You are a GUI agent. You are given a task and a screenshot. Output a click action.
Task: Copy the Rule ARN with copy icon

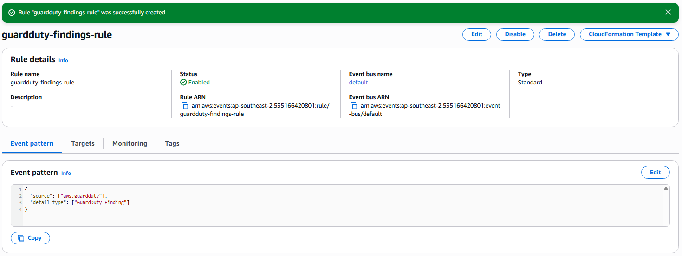pyautogui.click(x=185, y=106)
